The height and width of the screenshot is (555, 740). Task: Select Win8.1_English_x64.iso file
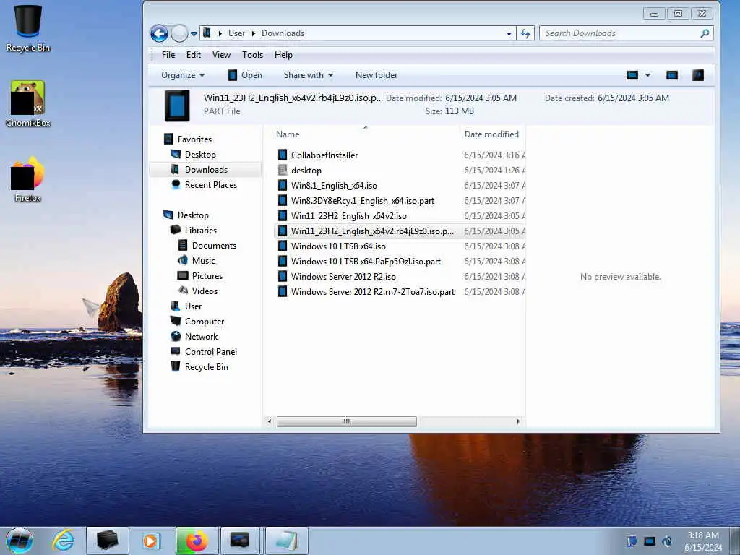point(333,186)
